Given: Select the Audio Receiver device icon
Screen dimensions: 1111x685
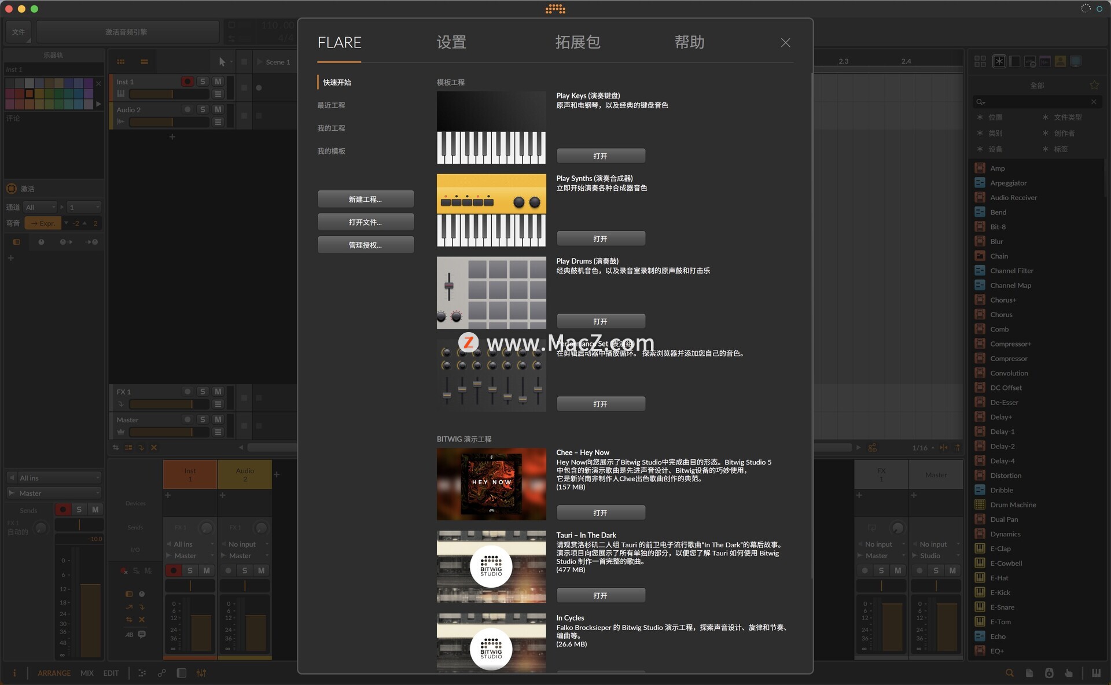Looking at the screenshot, I should [980, 197].
